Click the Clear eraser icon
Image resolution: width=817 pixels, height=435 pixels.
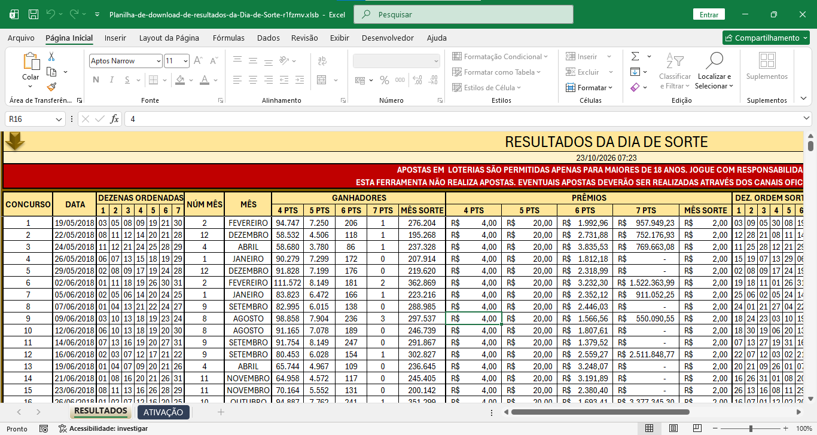(635, 87)
